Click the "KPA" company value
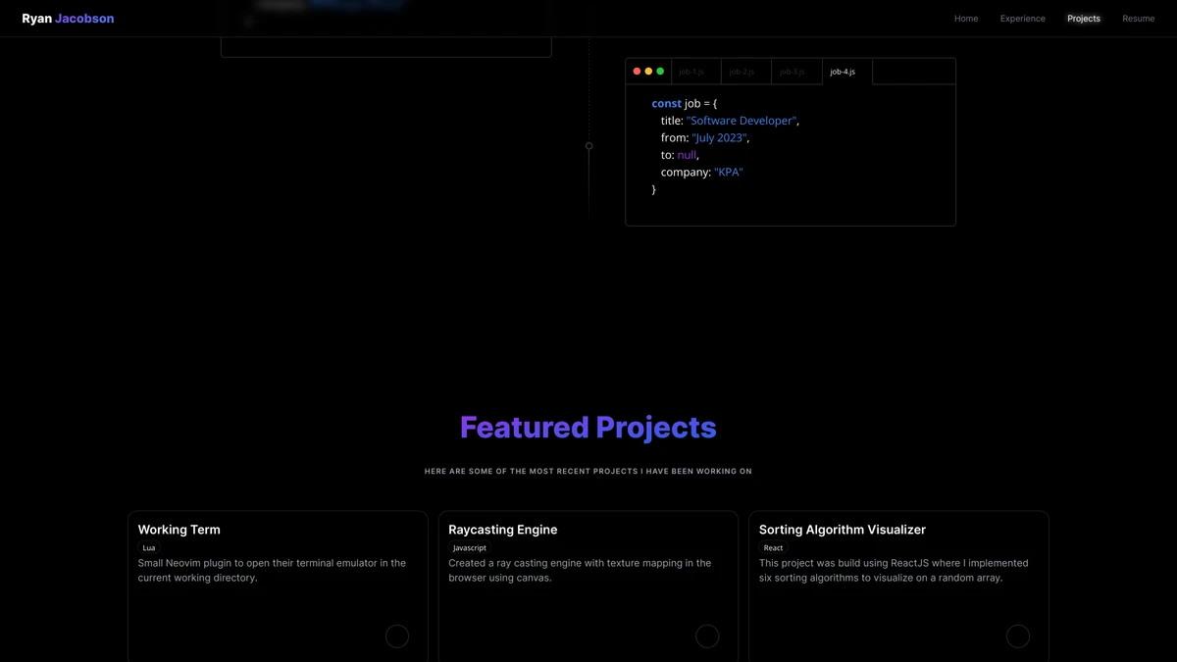Screen dimensions: 1177x662 (729, 173)
